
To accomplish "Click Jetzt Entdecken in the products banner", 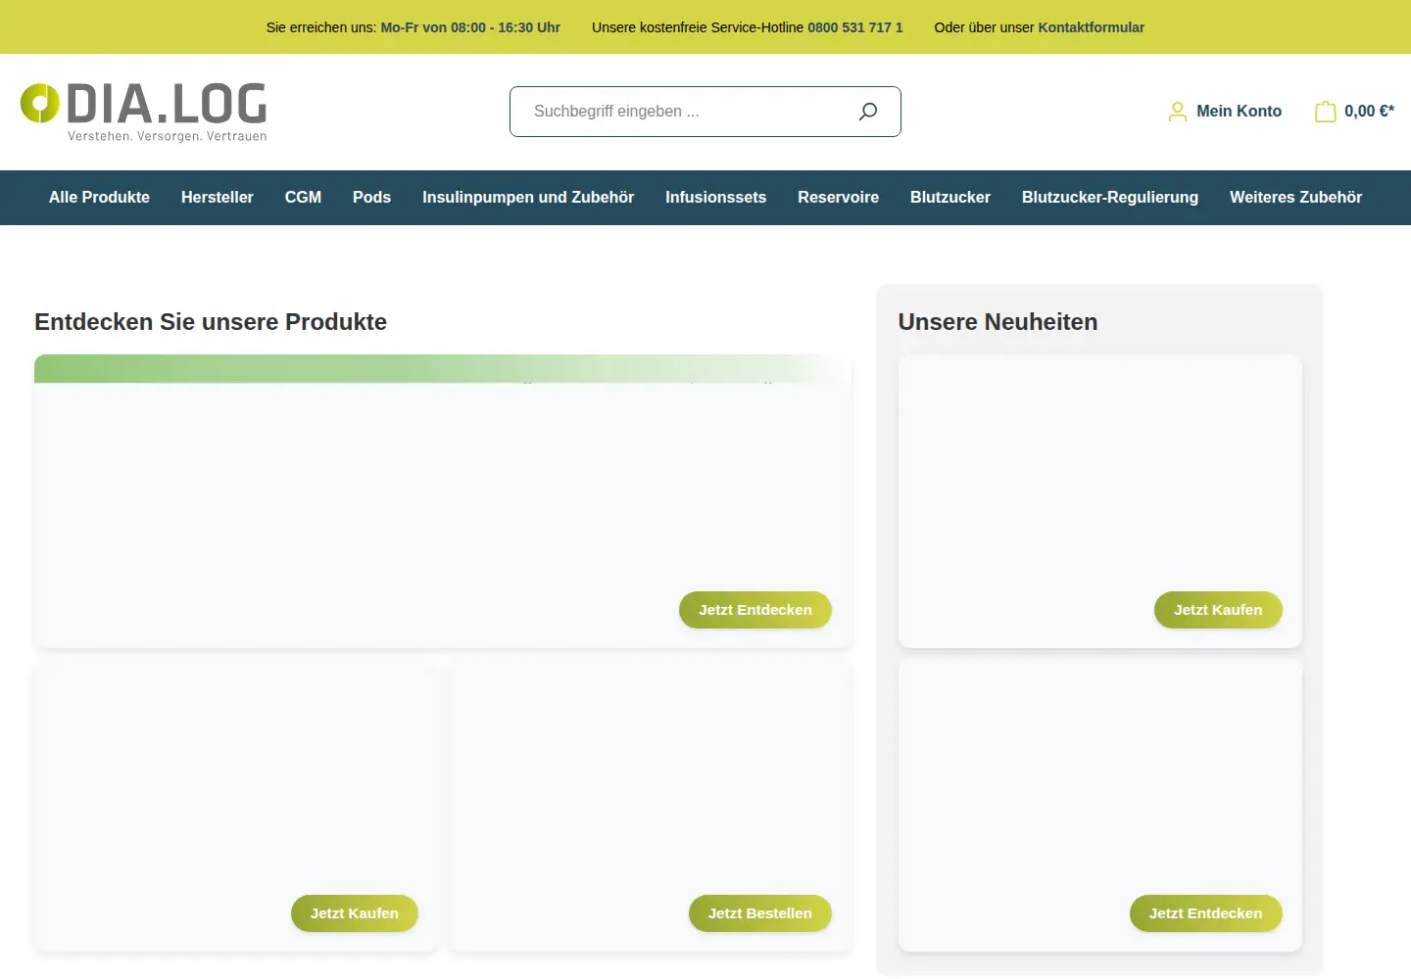I will (x=754, y=610).
